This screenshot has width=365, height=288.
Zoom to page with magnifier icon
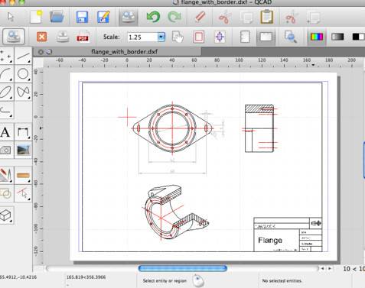tap(291, 37)
